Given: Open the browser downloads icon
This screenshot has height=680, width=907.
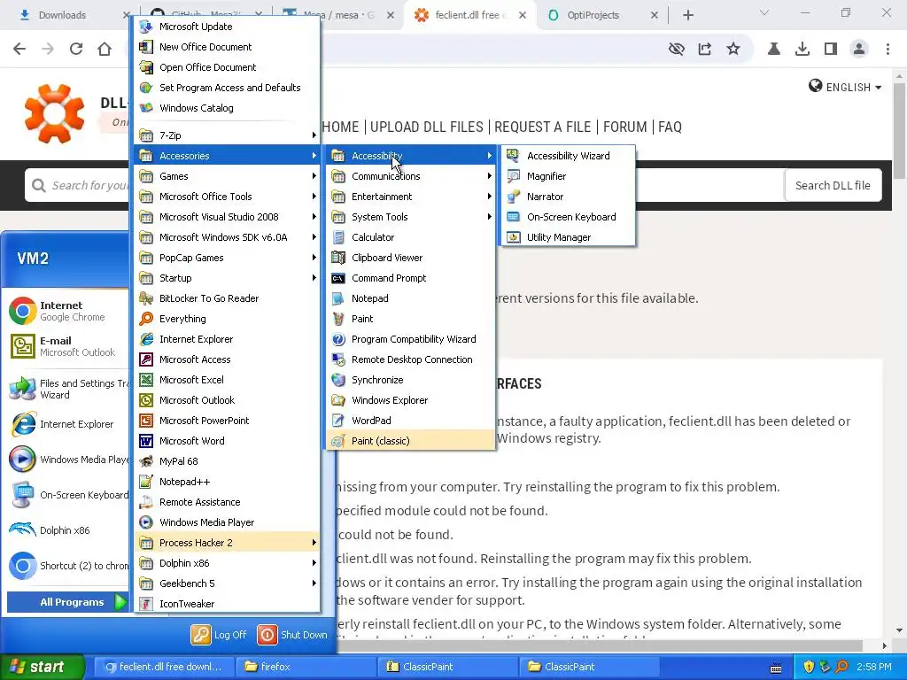Looking at the screenshot, I should pos(802,49).
